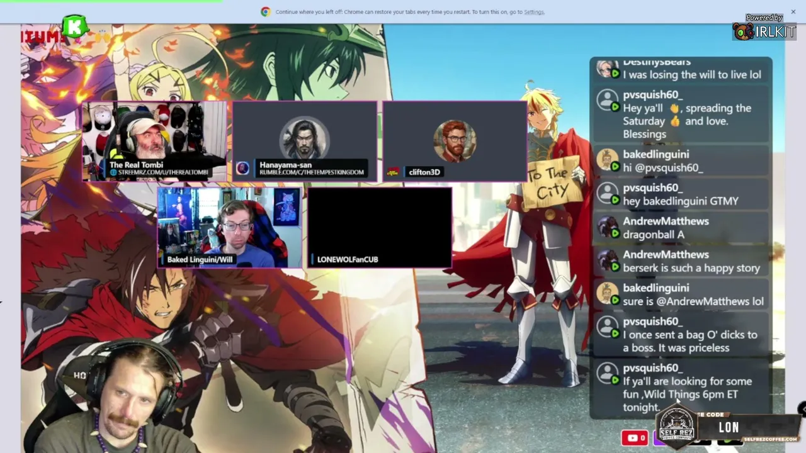This screenshot has width=806, height=453.
Task: Click the Chrome logo in the restore-tabs infobar
Action: tap(266, 11)
